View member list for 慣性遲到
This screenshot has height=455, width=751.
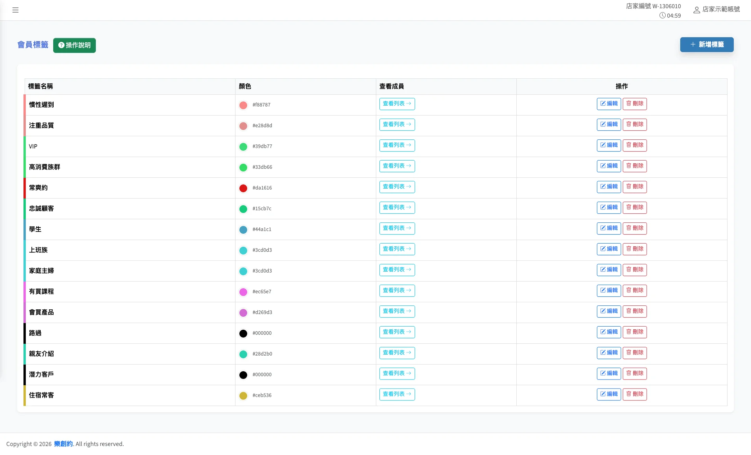click(x=397, y=104)
